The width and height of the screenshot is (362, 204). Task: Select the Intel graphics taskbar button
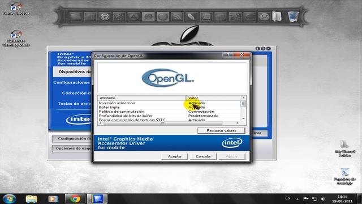[x=97, y=199]
